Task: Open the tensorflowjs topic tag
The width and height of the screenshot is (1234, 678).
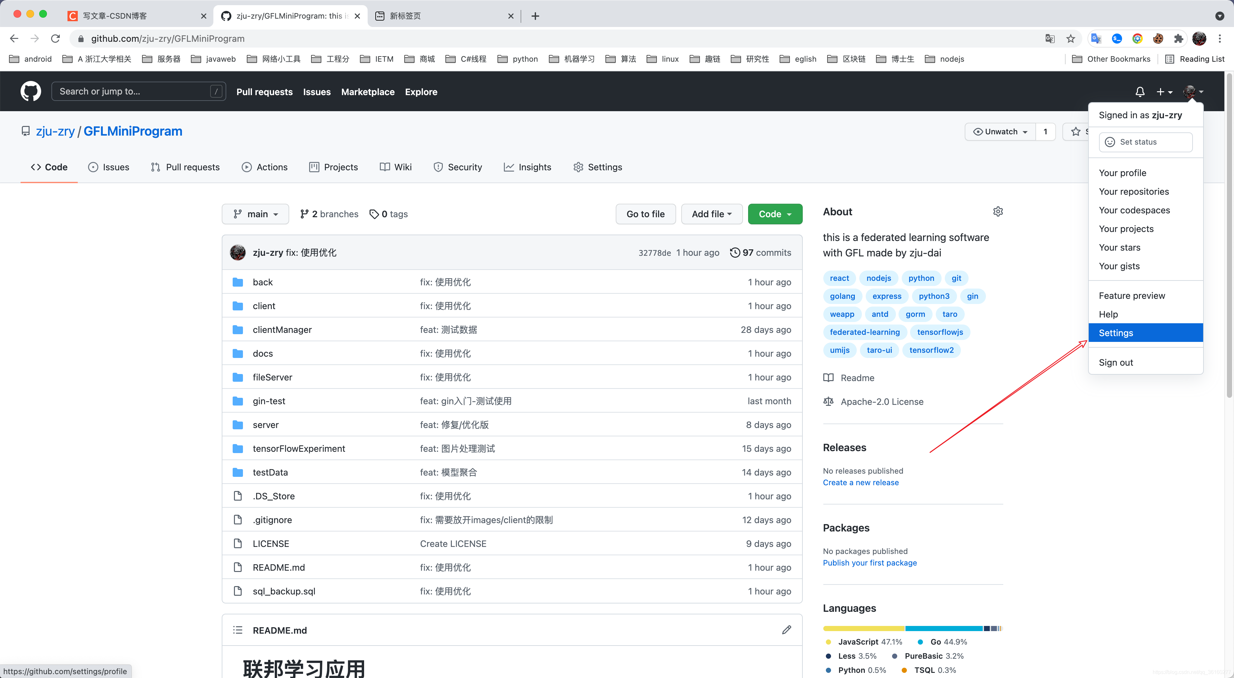Action: pyautogui.click(x=940, y=332)
